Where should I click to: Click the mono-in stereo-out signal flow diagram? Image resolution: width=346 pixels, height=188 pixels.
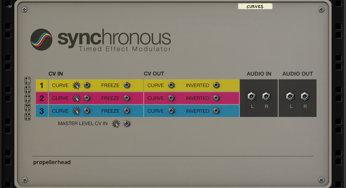28,90
